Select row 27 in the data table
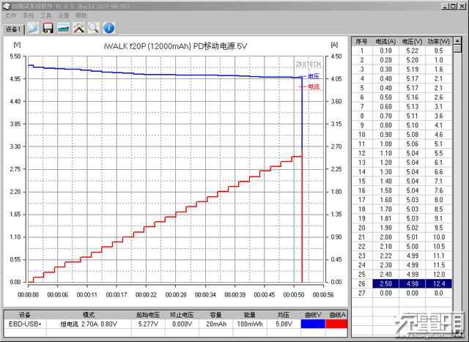 [x=402, y=293]
